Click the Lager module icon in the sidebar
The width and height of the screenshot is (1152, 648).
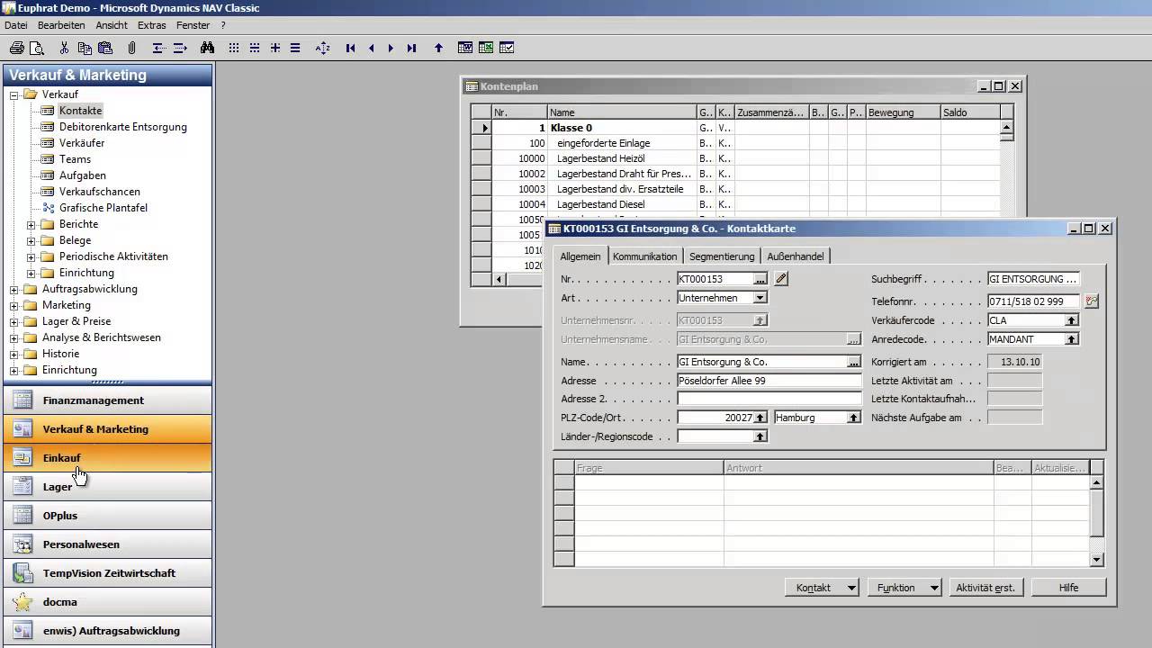22,487
